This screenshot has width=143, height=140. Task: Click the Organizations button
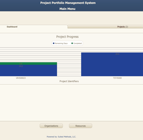[x=51, y=126]
